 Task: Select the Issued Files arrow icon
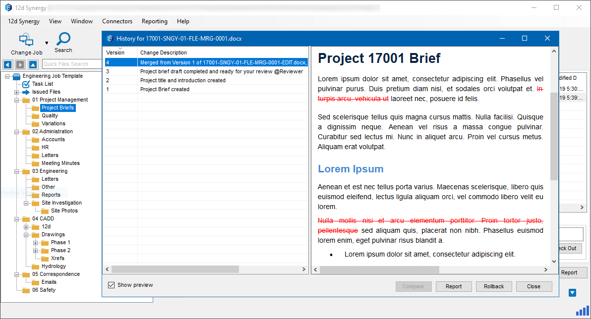(26, 92)
